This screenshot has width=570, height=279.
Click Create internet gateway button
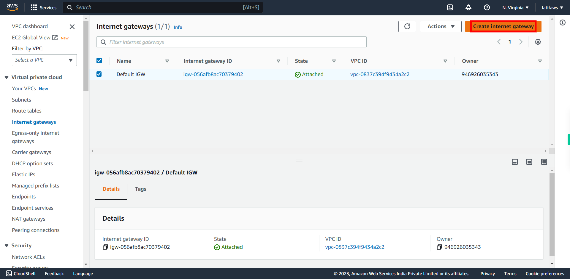coord(503,26)
